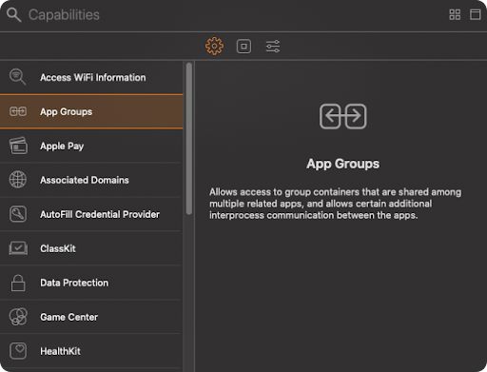Switch library to grid view

point(455,14)
